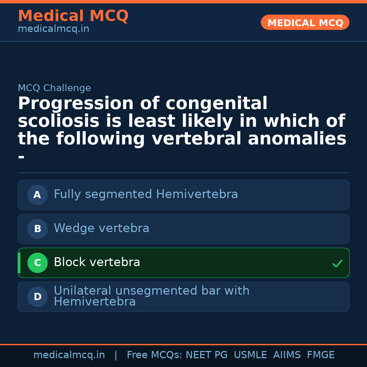Image resolution: width=367 pixels, height=367 pixels.
Task: Open the medicalmcq.in link under header
Action: click(x=53, y=29)
